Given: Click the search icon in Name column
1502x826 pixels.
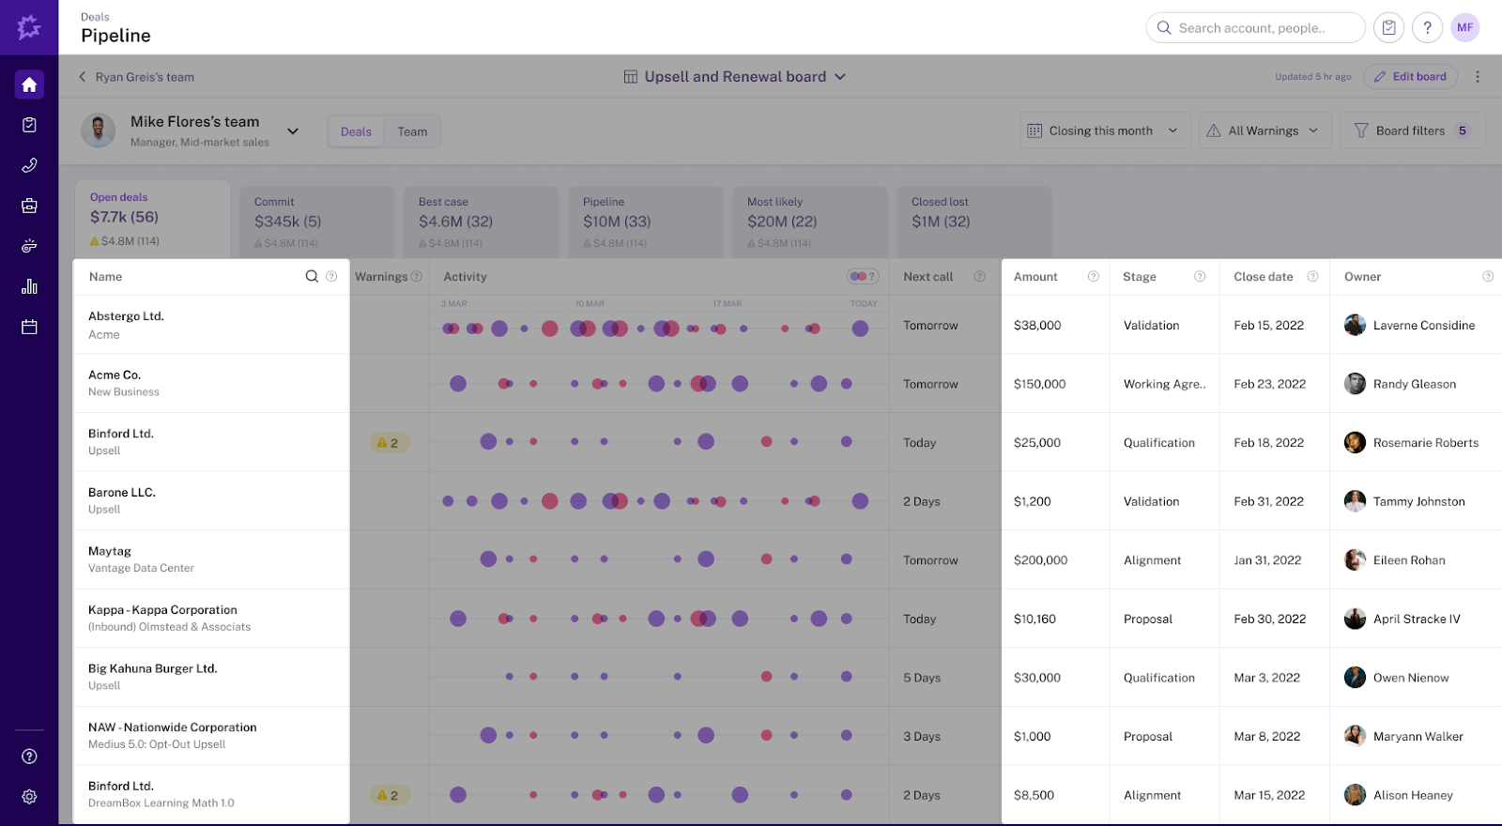Looking at the screenshot, I should point(312,276).
